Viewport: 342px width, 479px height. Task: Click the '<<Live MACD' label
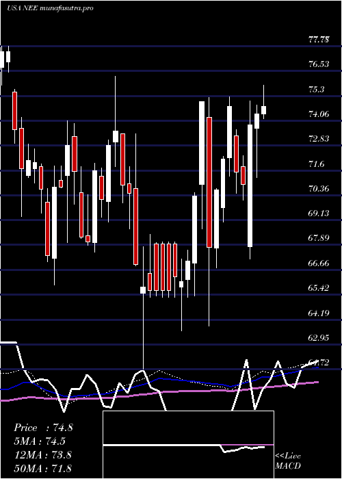288,461
